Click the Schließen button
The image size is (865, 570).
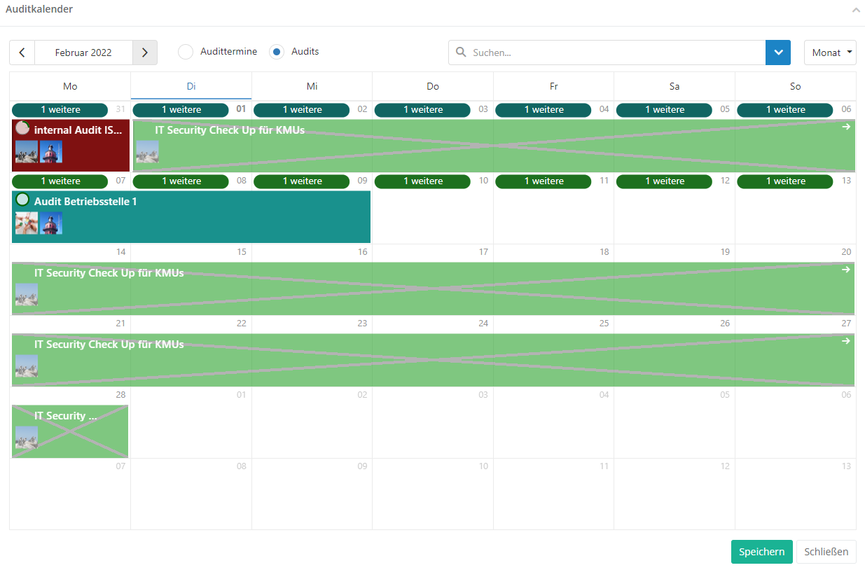coord(826,552)
